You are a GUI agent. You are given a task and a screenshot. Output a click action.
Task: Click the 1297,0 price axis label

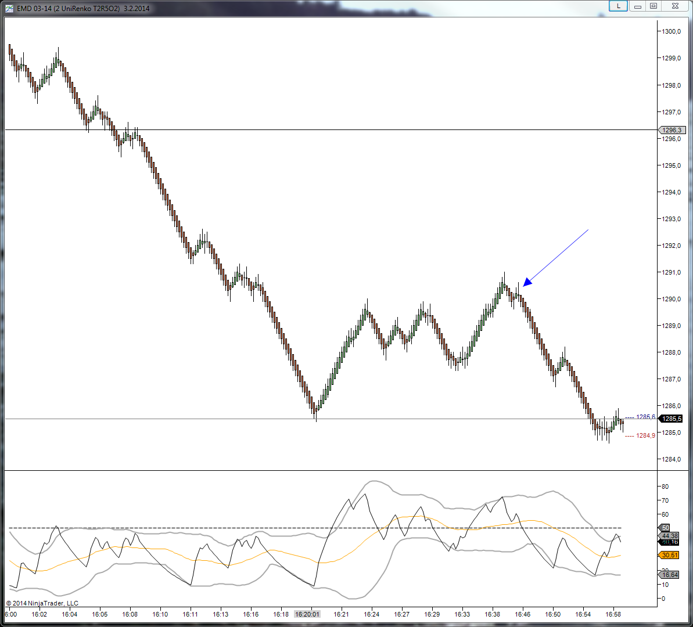[672, 112]
